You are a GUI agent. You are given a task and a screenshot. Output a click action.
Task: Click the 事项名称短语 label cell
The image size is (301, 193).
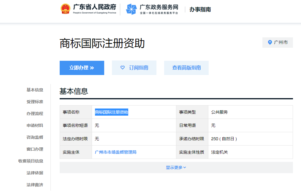coord(76,125)
